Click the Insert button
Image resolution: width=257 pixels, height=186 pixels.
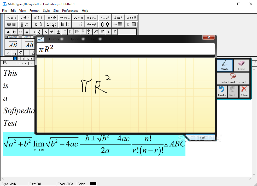(x=201, y=137)
